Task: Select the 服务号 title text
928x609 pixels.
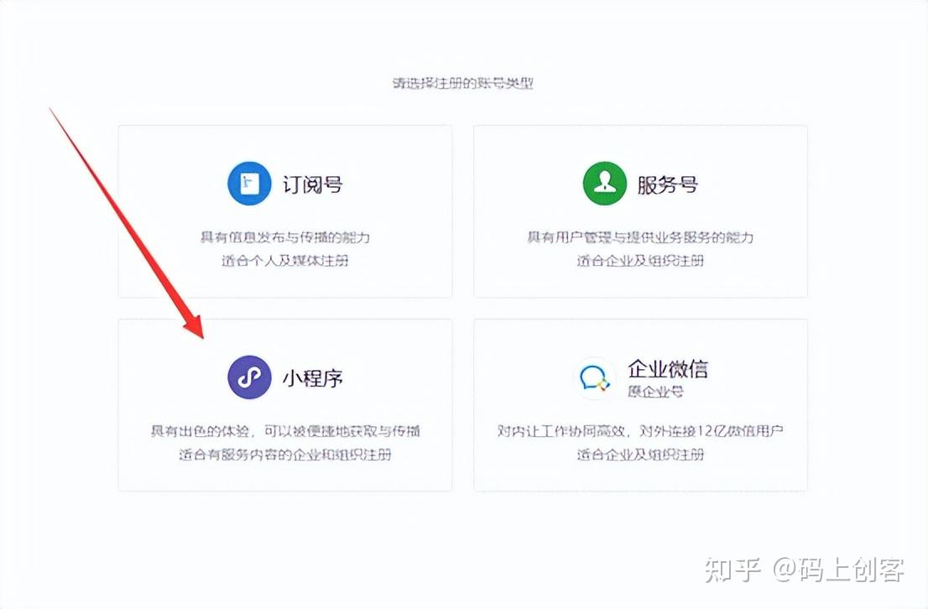Action: click(667, 184)
